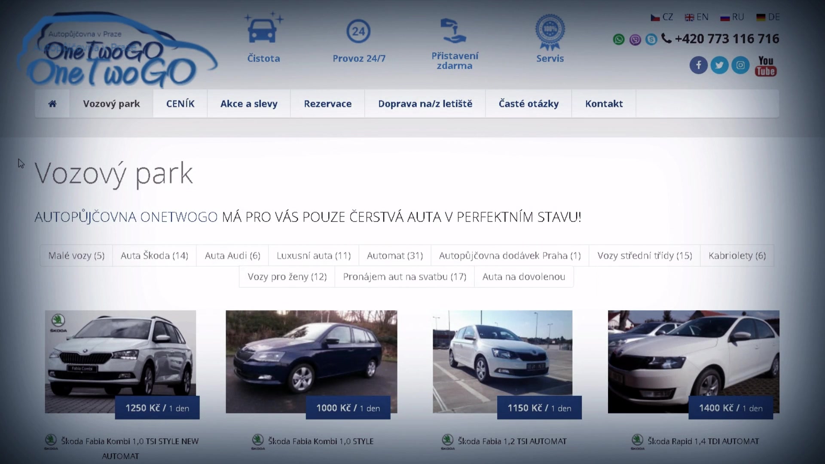825x464 pixels.
Task: Call the phone number +420 773 116 716
Action: tap(727, 39)
